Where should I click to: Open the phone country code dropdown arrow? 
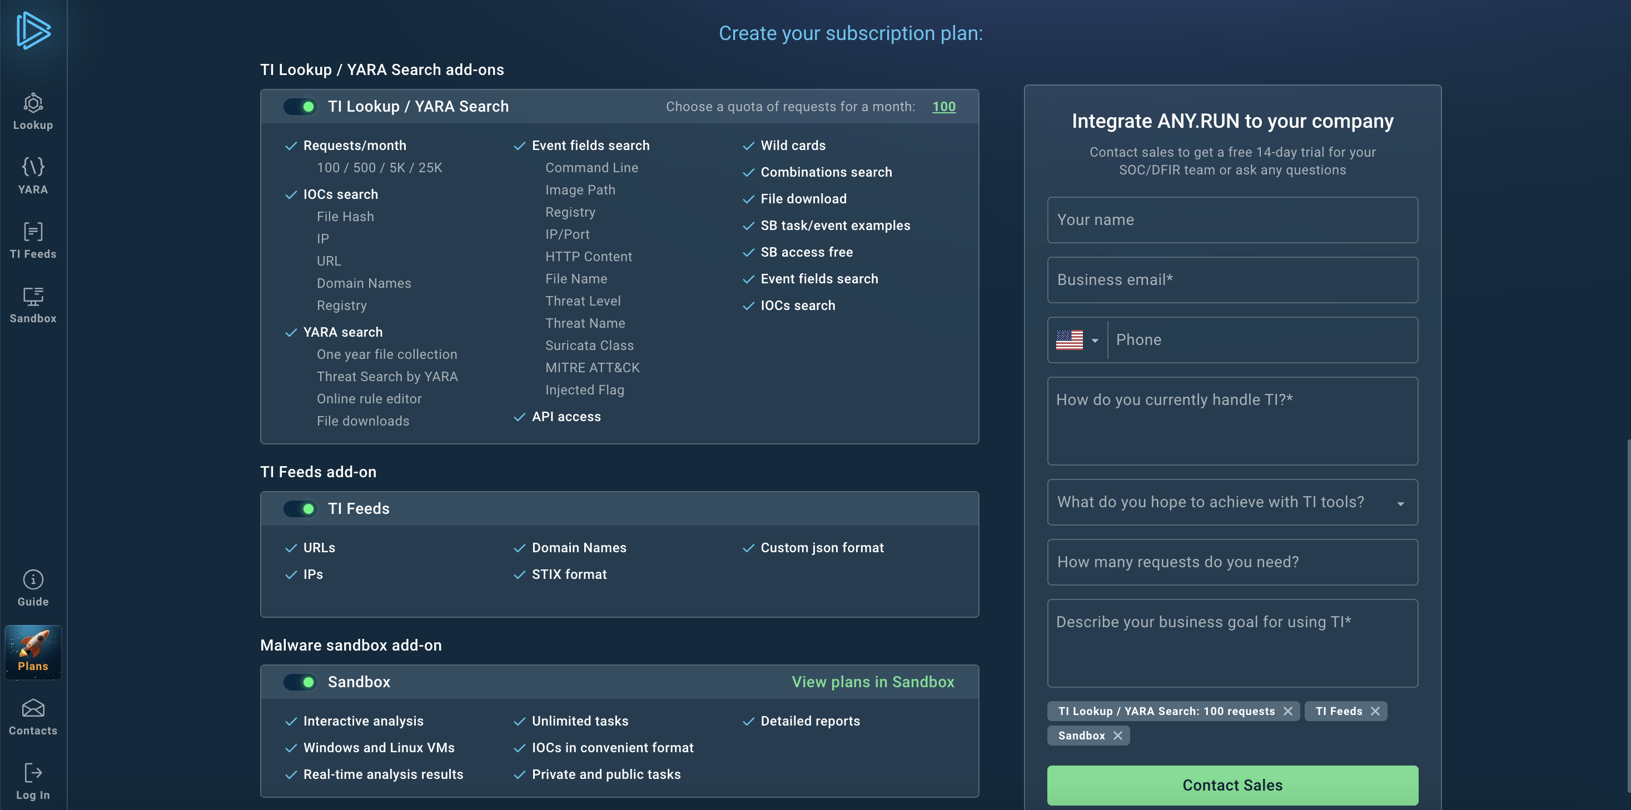1095,341
